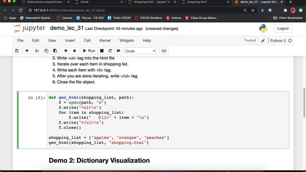Viewport: 306px width, 172px height.
Task: Click the Jupyter logo
Action: pyautogui.click(x=30, y=29)
